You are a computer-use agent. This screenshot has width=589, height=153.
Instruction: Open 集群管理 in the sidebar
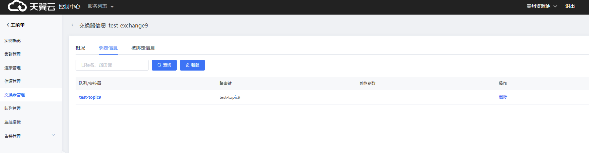[13, 54]
